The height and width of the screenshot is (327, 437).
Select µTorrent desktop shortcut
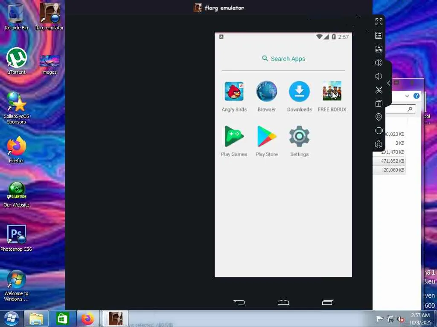click(x=16, y=61)
